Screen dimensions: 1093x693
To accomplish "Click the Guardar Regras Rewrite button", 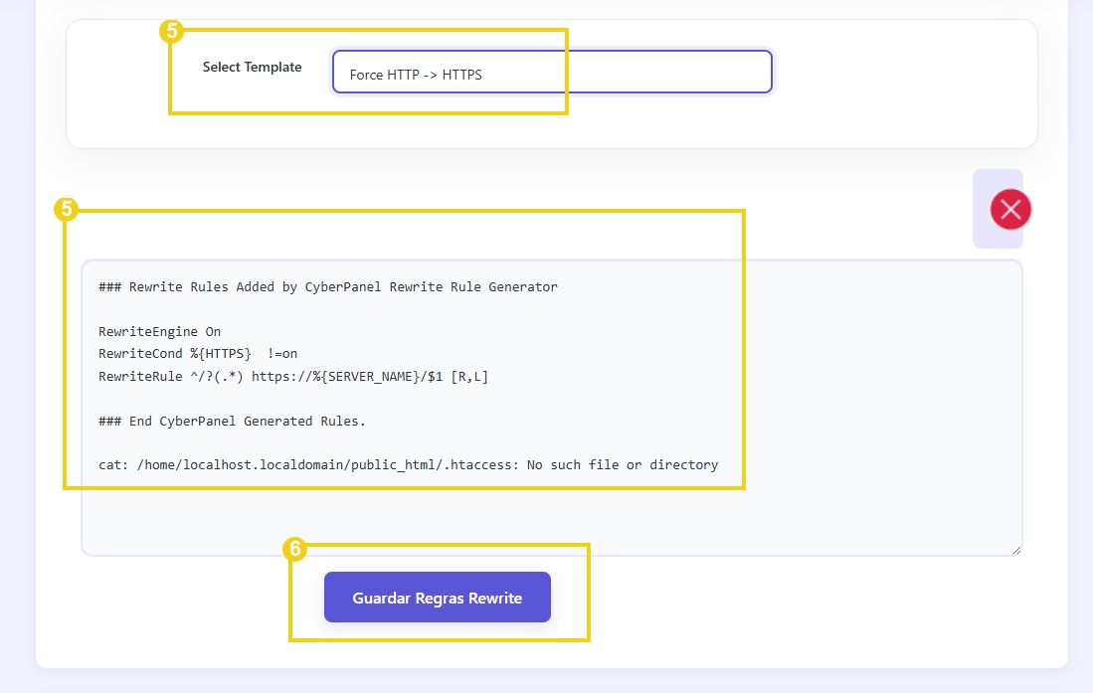I will pyautogui.click(x=437, y=597).
